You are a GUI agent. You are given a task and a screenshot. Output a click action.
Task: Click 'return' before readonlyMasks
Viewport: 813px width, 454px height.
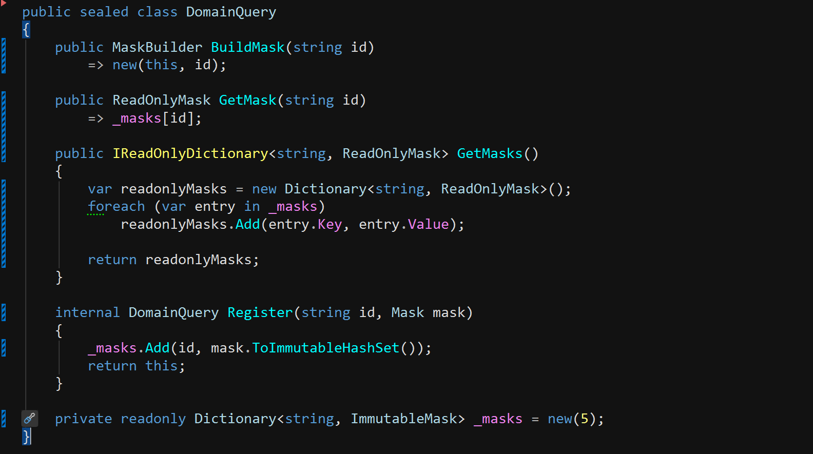112,260
